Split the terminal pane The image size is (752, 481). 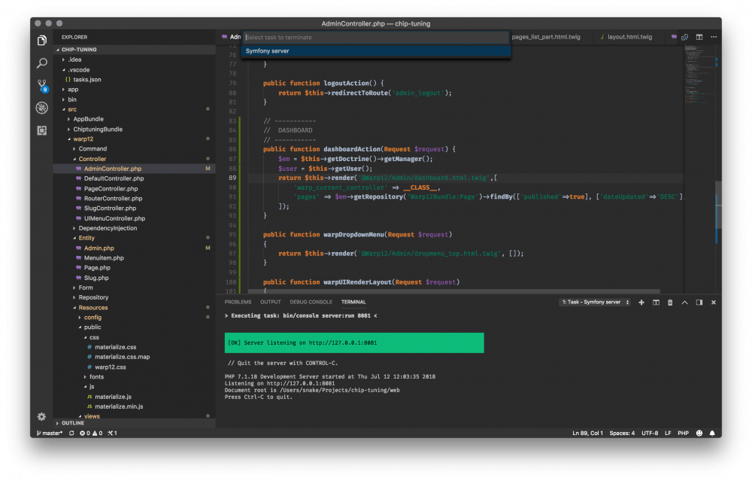656,302
